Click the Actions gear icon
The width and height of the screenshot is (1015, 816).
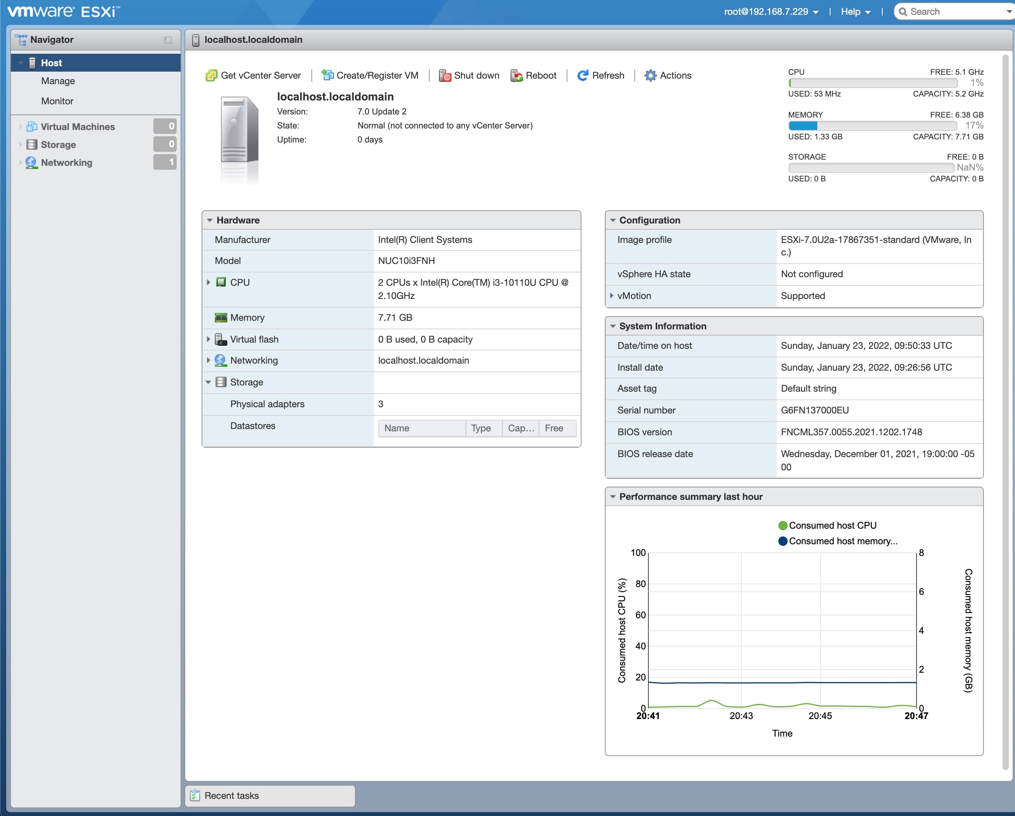650,76
